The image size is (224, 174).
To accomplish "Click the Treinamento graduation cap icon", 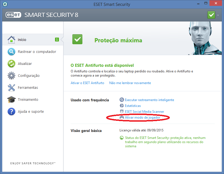I will pyautogui.click(x=11, y=99).
